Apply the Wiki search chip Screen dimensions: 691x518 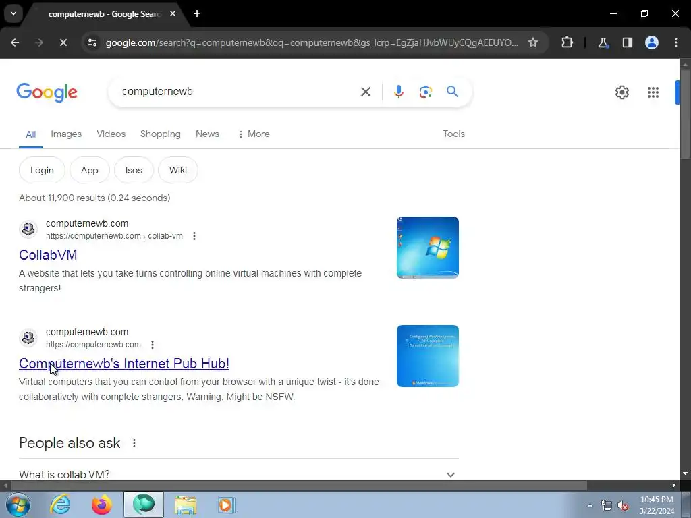click(x=178, y=170)
